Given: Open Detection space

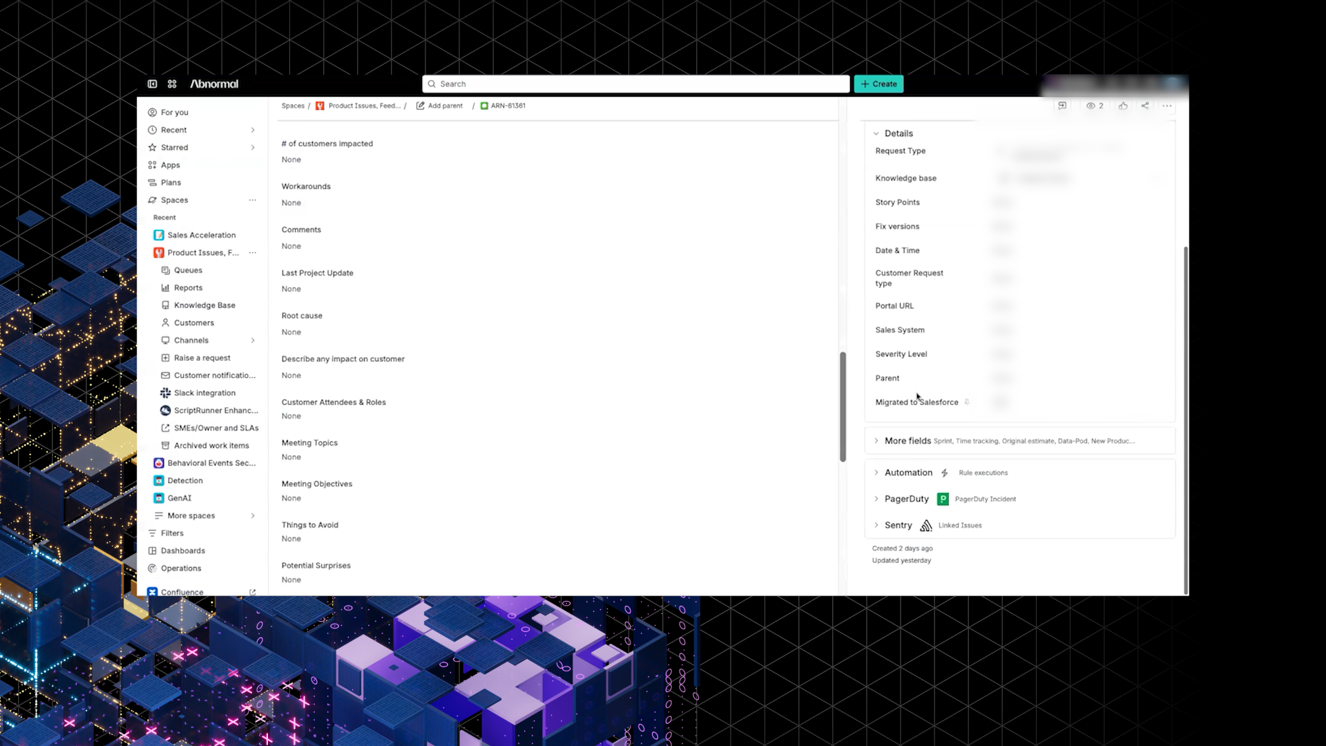Looking at the screenshot, I should click(x=185, y=481).
